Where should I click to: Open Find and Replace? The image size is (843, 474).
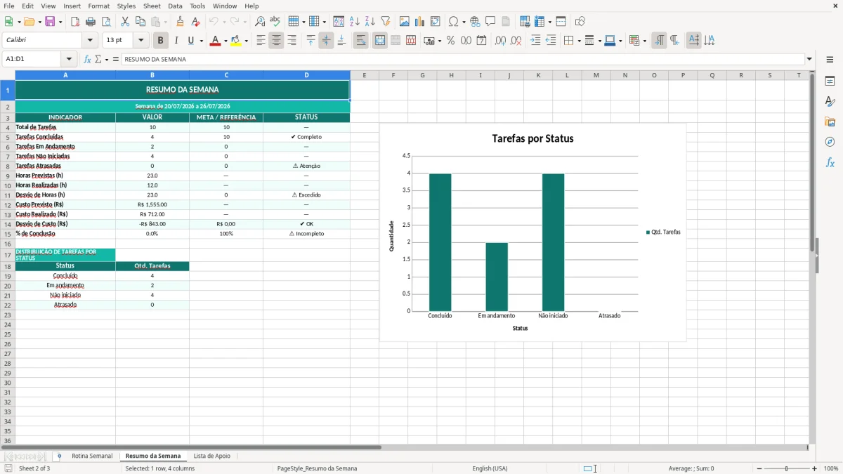[260, 22]
